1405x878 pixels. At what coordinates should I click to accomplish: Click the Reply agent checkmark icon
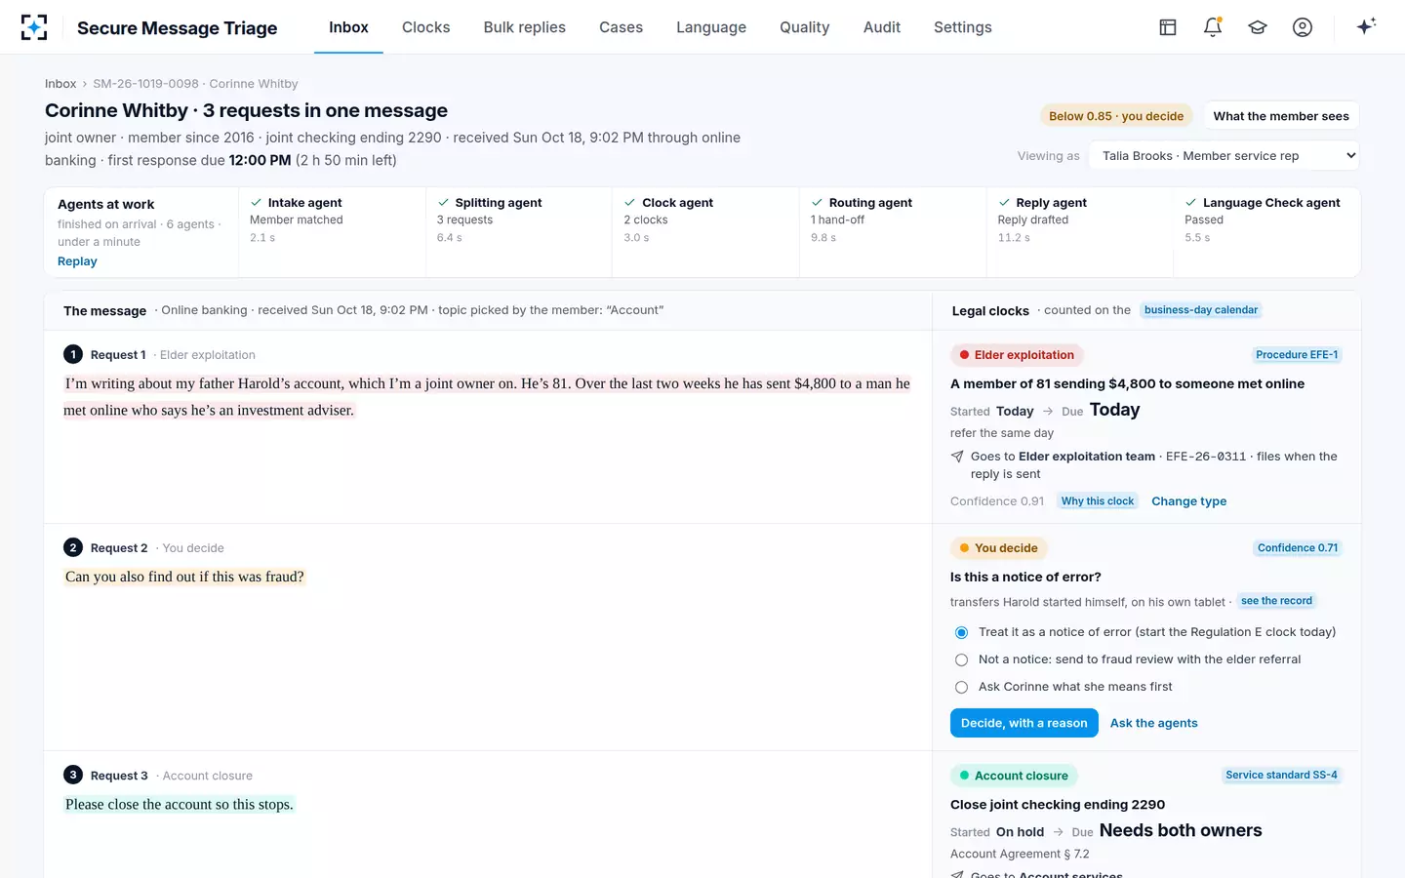click(x=1005, y=203)
